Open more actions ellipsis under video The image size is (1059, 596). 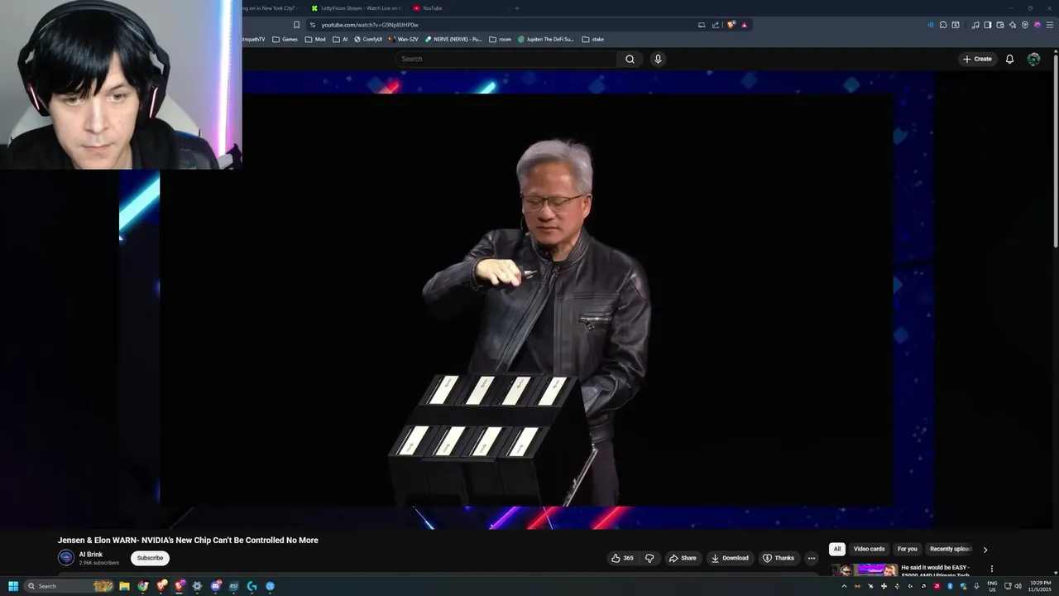coord(811,558)
